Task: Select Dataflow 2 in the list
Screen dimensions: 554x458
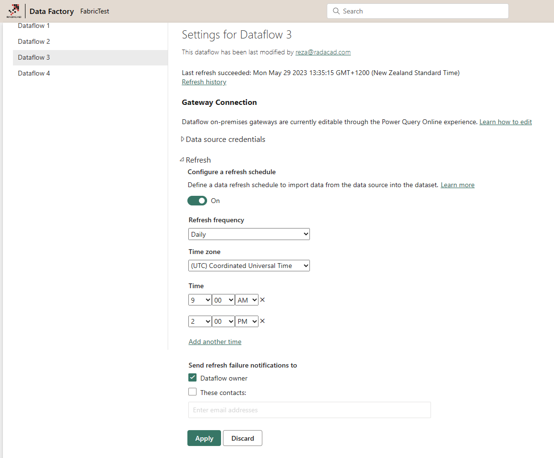Action: click(x=34, y=41)
